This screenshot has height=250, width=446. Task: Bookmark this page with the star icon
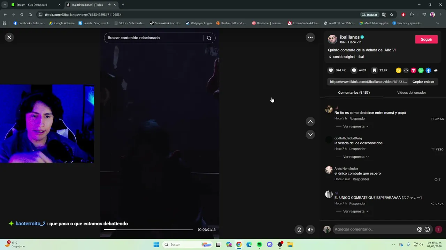(392, 15)
